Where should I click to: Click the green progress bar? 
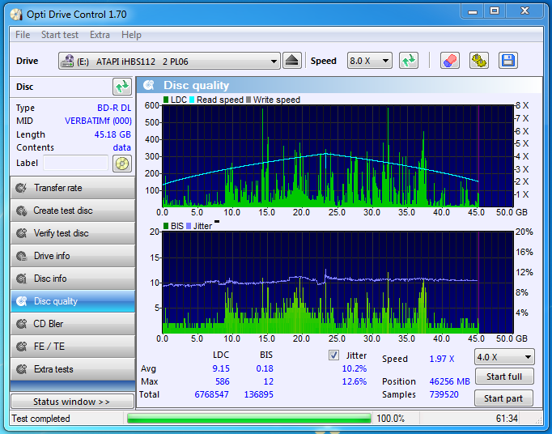point(249,418)
